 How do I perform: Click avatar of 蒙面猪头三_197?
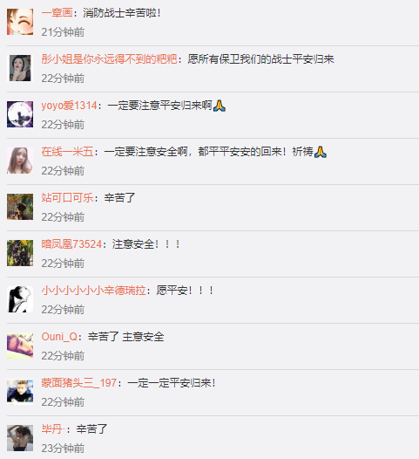tap(20, 392)
